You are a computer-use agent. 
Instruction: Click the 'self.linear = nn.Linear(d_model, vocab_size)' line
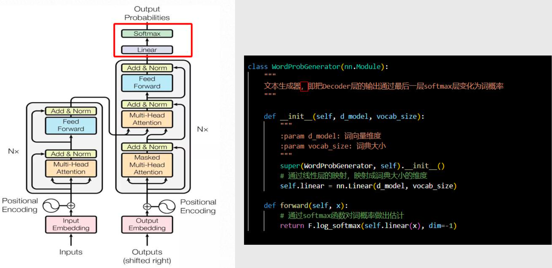[x=368, y=186]
